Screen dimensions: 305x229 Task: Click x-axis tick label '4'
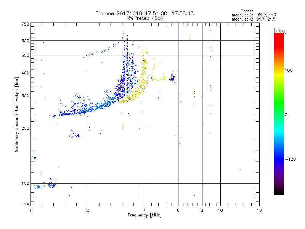tap(145, 210)
